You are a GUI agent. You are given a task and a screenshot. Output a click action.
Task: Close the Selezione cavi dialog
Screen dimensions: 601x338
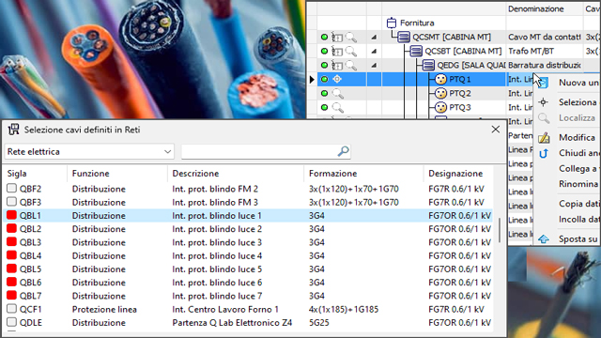(x=495, y=130)
